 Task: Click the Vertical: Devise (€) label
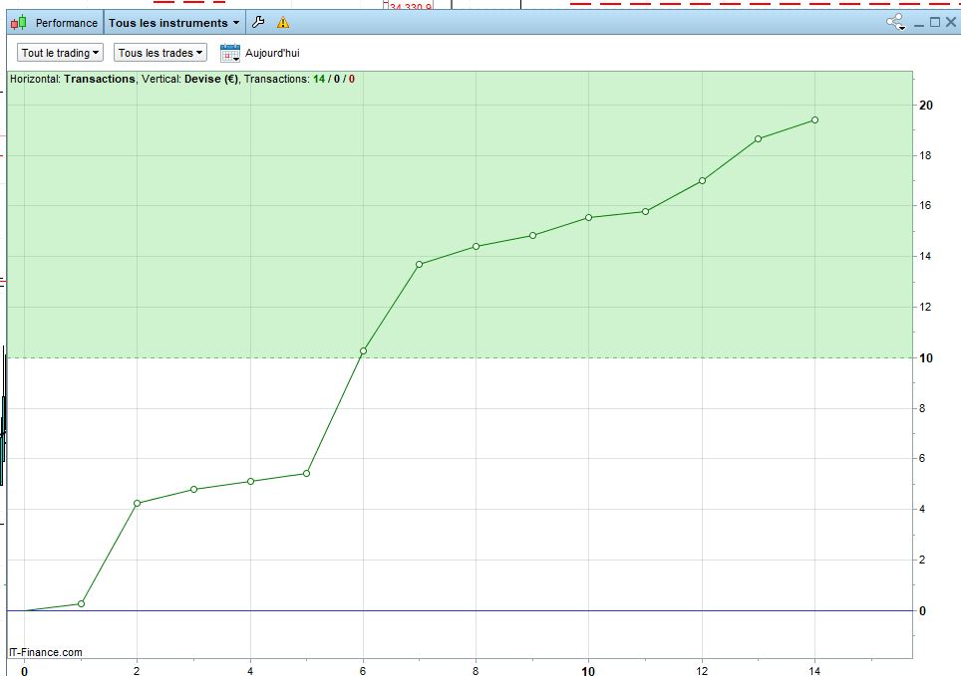pos(189,79)
